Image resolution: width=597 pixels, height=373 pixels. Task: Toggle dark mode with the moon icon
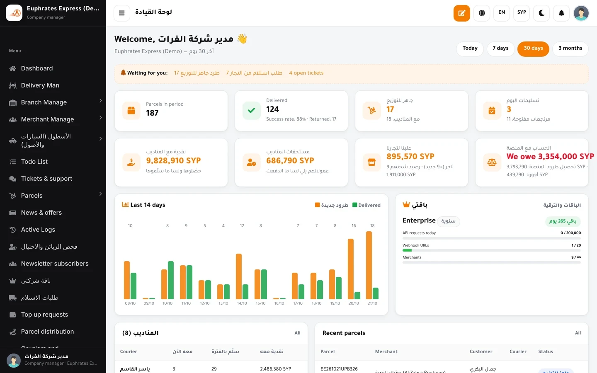[541, 13]
